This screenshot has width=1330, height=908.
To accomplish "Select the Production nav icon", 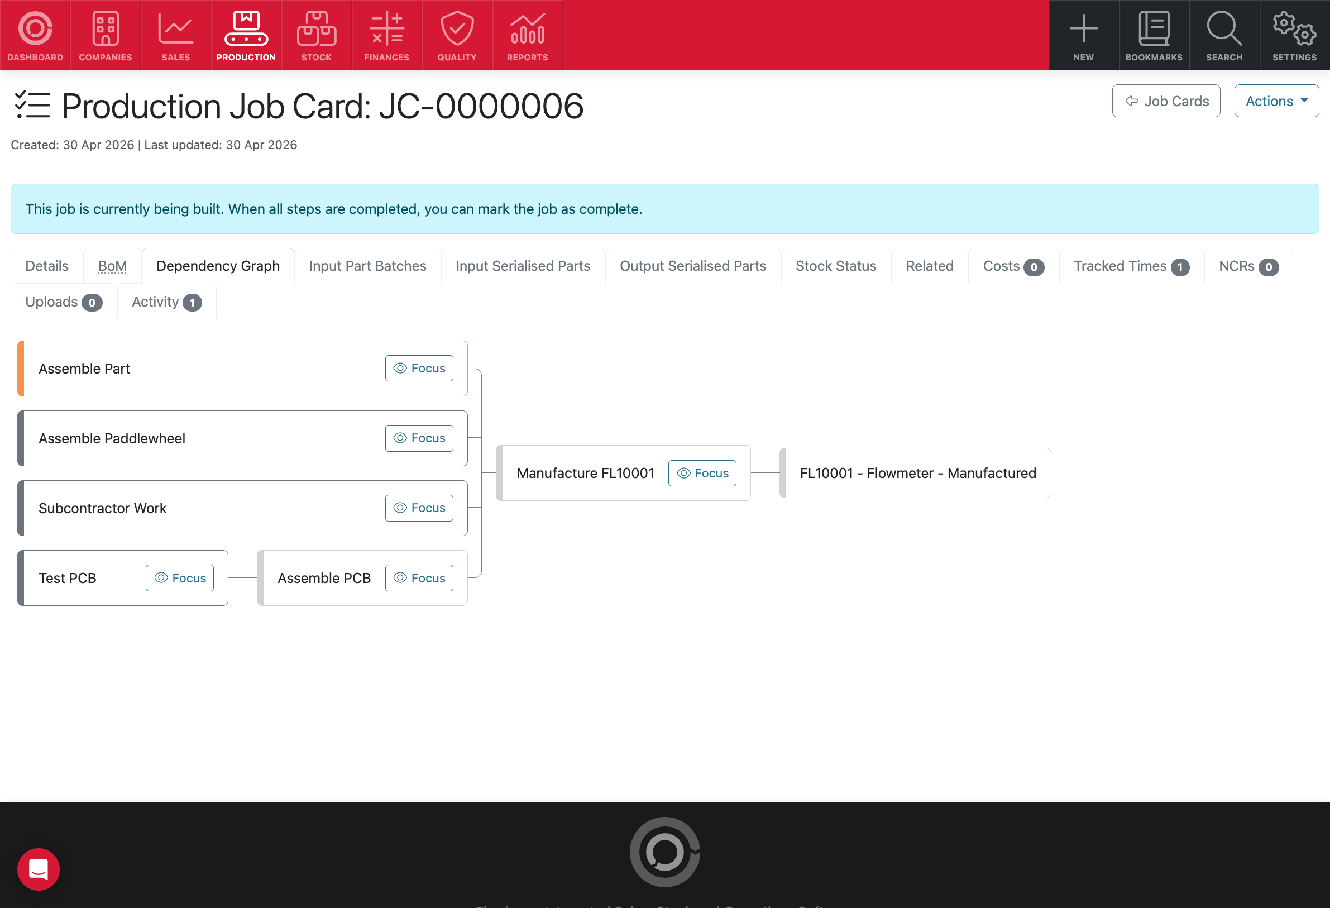I will (x=246, y=36).
